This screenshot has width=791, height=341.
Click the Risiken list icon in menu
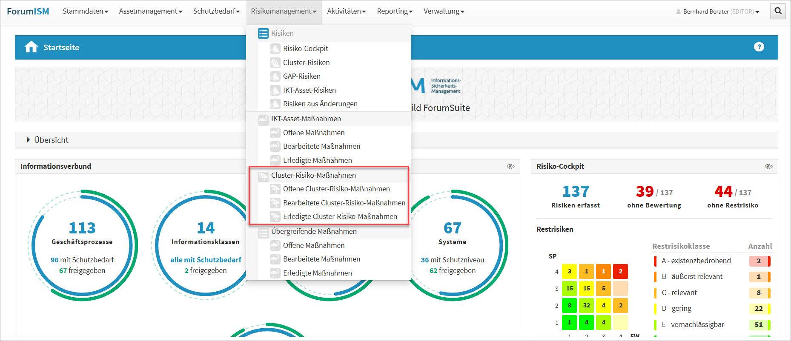pos(263,33)
